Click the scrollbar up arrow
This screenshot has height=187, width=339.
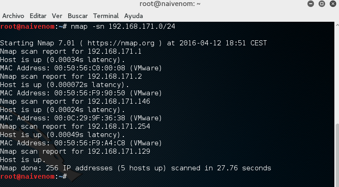click(337, 25)
